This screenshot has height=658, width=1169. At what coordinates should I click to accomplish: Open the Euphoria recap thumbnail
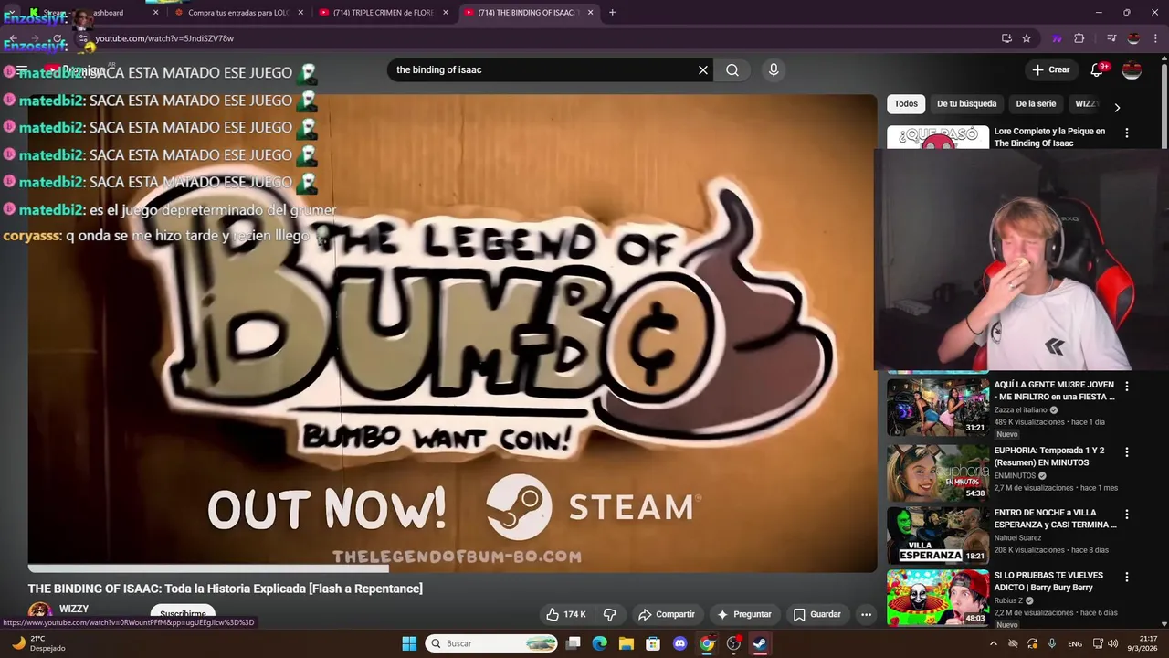pos(938,472)
